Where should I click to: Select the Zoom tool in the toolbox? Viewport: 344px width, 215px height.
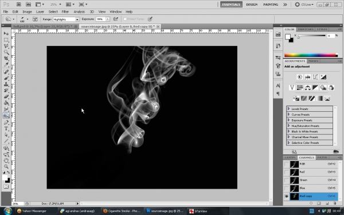pyautogui.click(x=6, y=166)
